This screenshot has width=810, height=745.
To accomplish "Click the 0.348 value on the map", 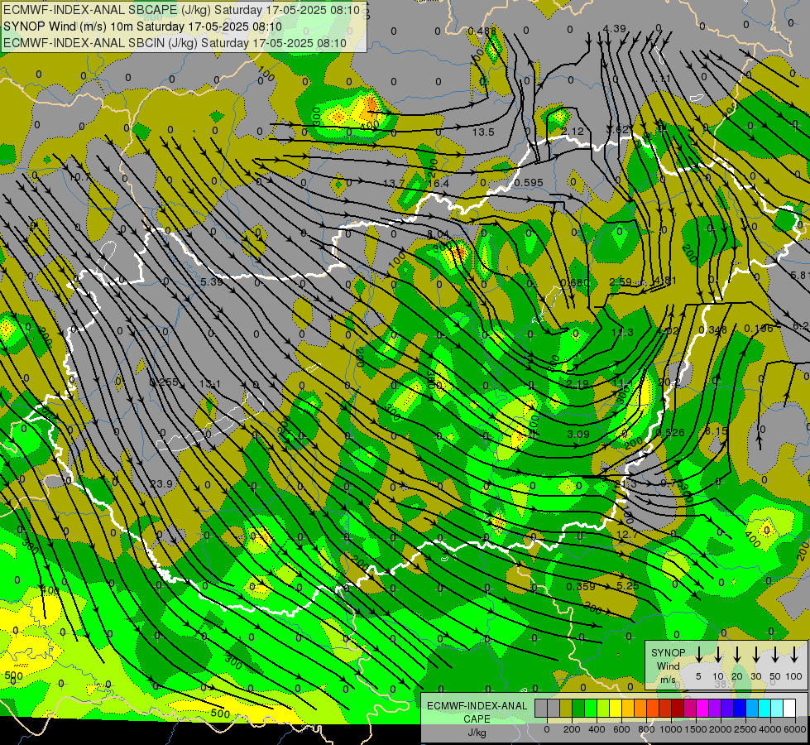I will tap(713, 329).
